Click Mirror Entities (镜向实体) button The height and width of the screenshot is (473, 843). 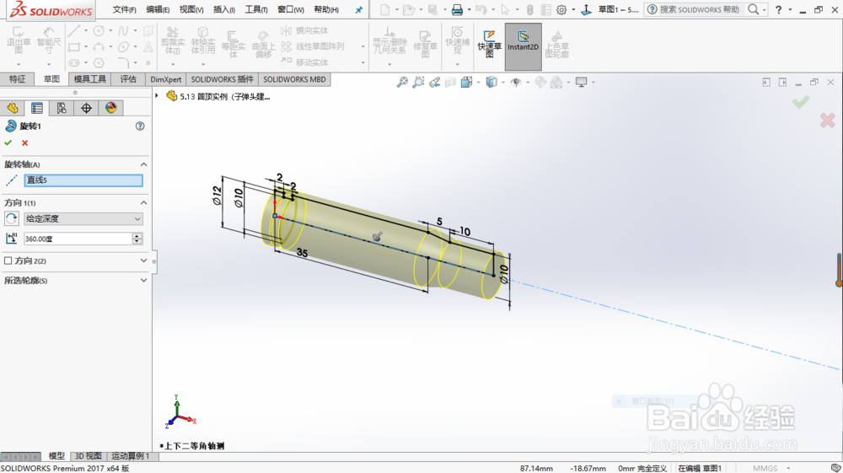click(x=305, y=30)
